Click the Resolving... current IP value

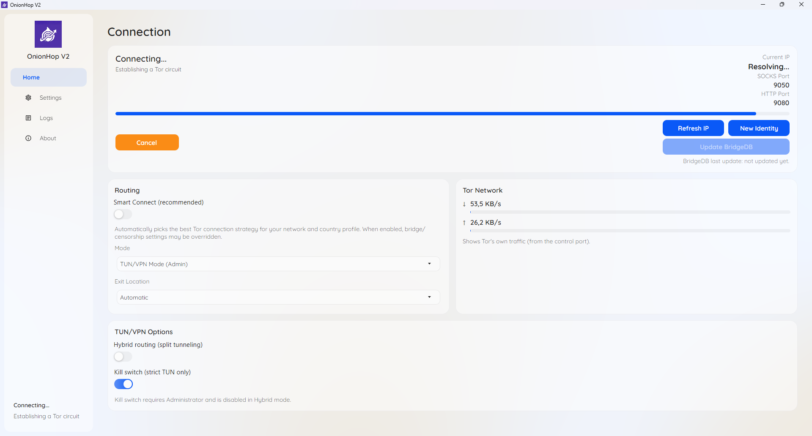(x=768, y=67)
